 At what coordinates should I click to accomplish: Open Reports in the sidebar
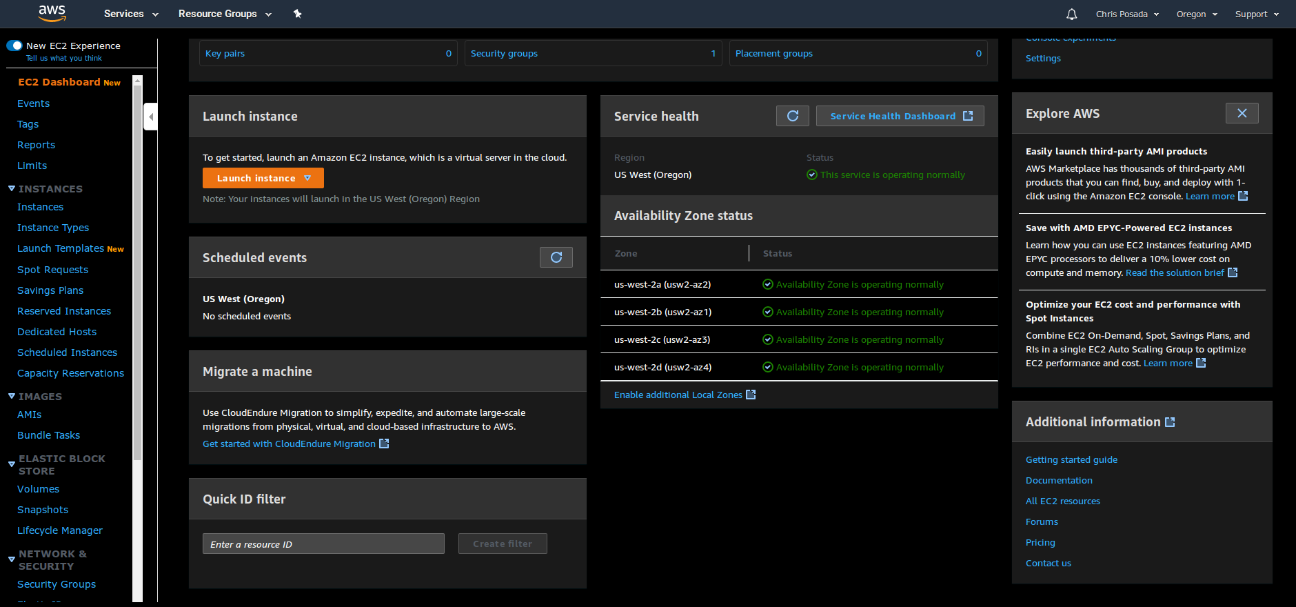tap(36, 145)
